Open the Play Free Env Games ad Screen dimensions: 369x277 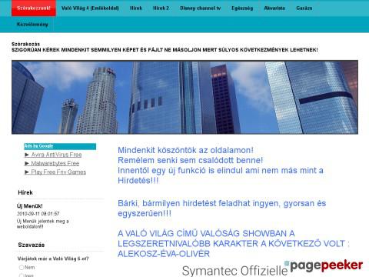pos(58,172)
